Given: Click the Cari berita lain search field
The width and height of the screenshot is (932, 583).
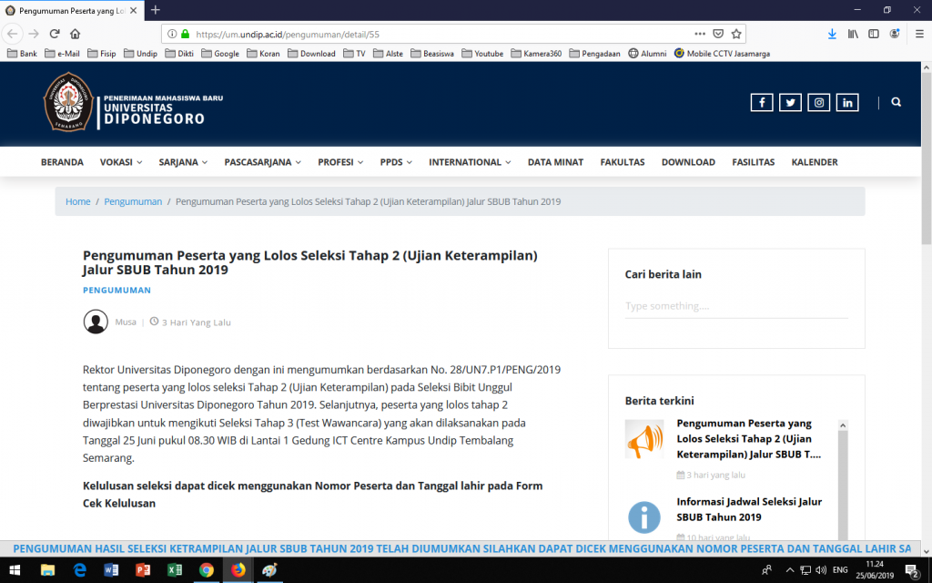Looking at the screenshot, I should (735, 306).
